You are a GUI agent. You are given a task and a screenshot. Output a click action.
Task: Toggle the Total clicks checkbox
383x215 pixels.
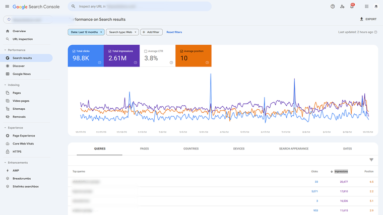tap(74, 51)
